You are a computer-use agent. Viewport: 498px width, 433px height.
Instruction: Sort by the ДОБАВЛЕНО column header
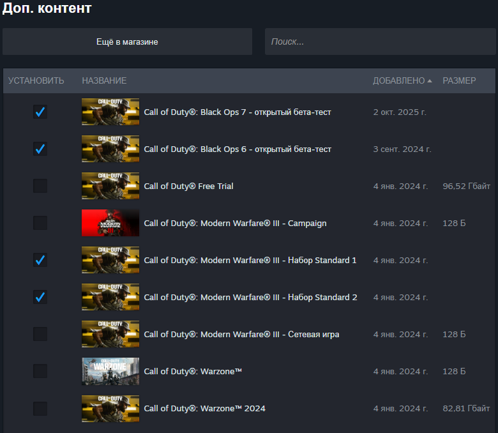click(x=402, y=80)
